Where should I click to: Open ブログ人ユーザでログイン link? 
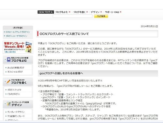tap(16, 36)
